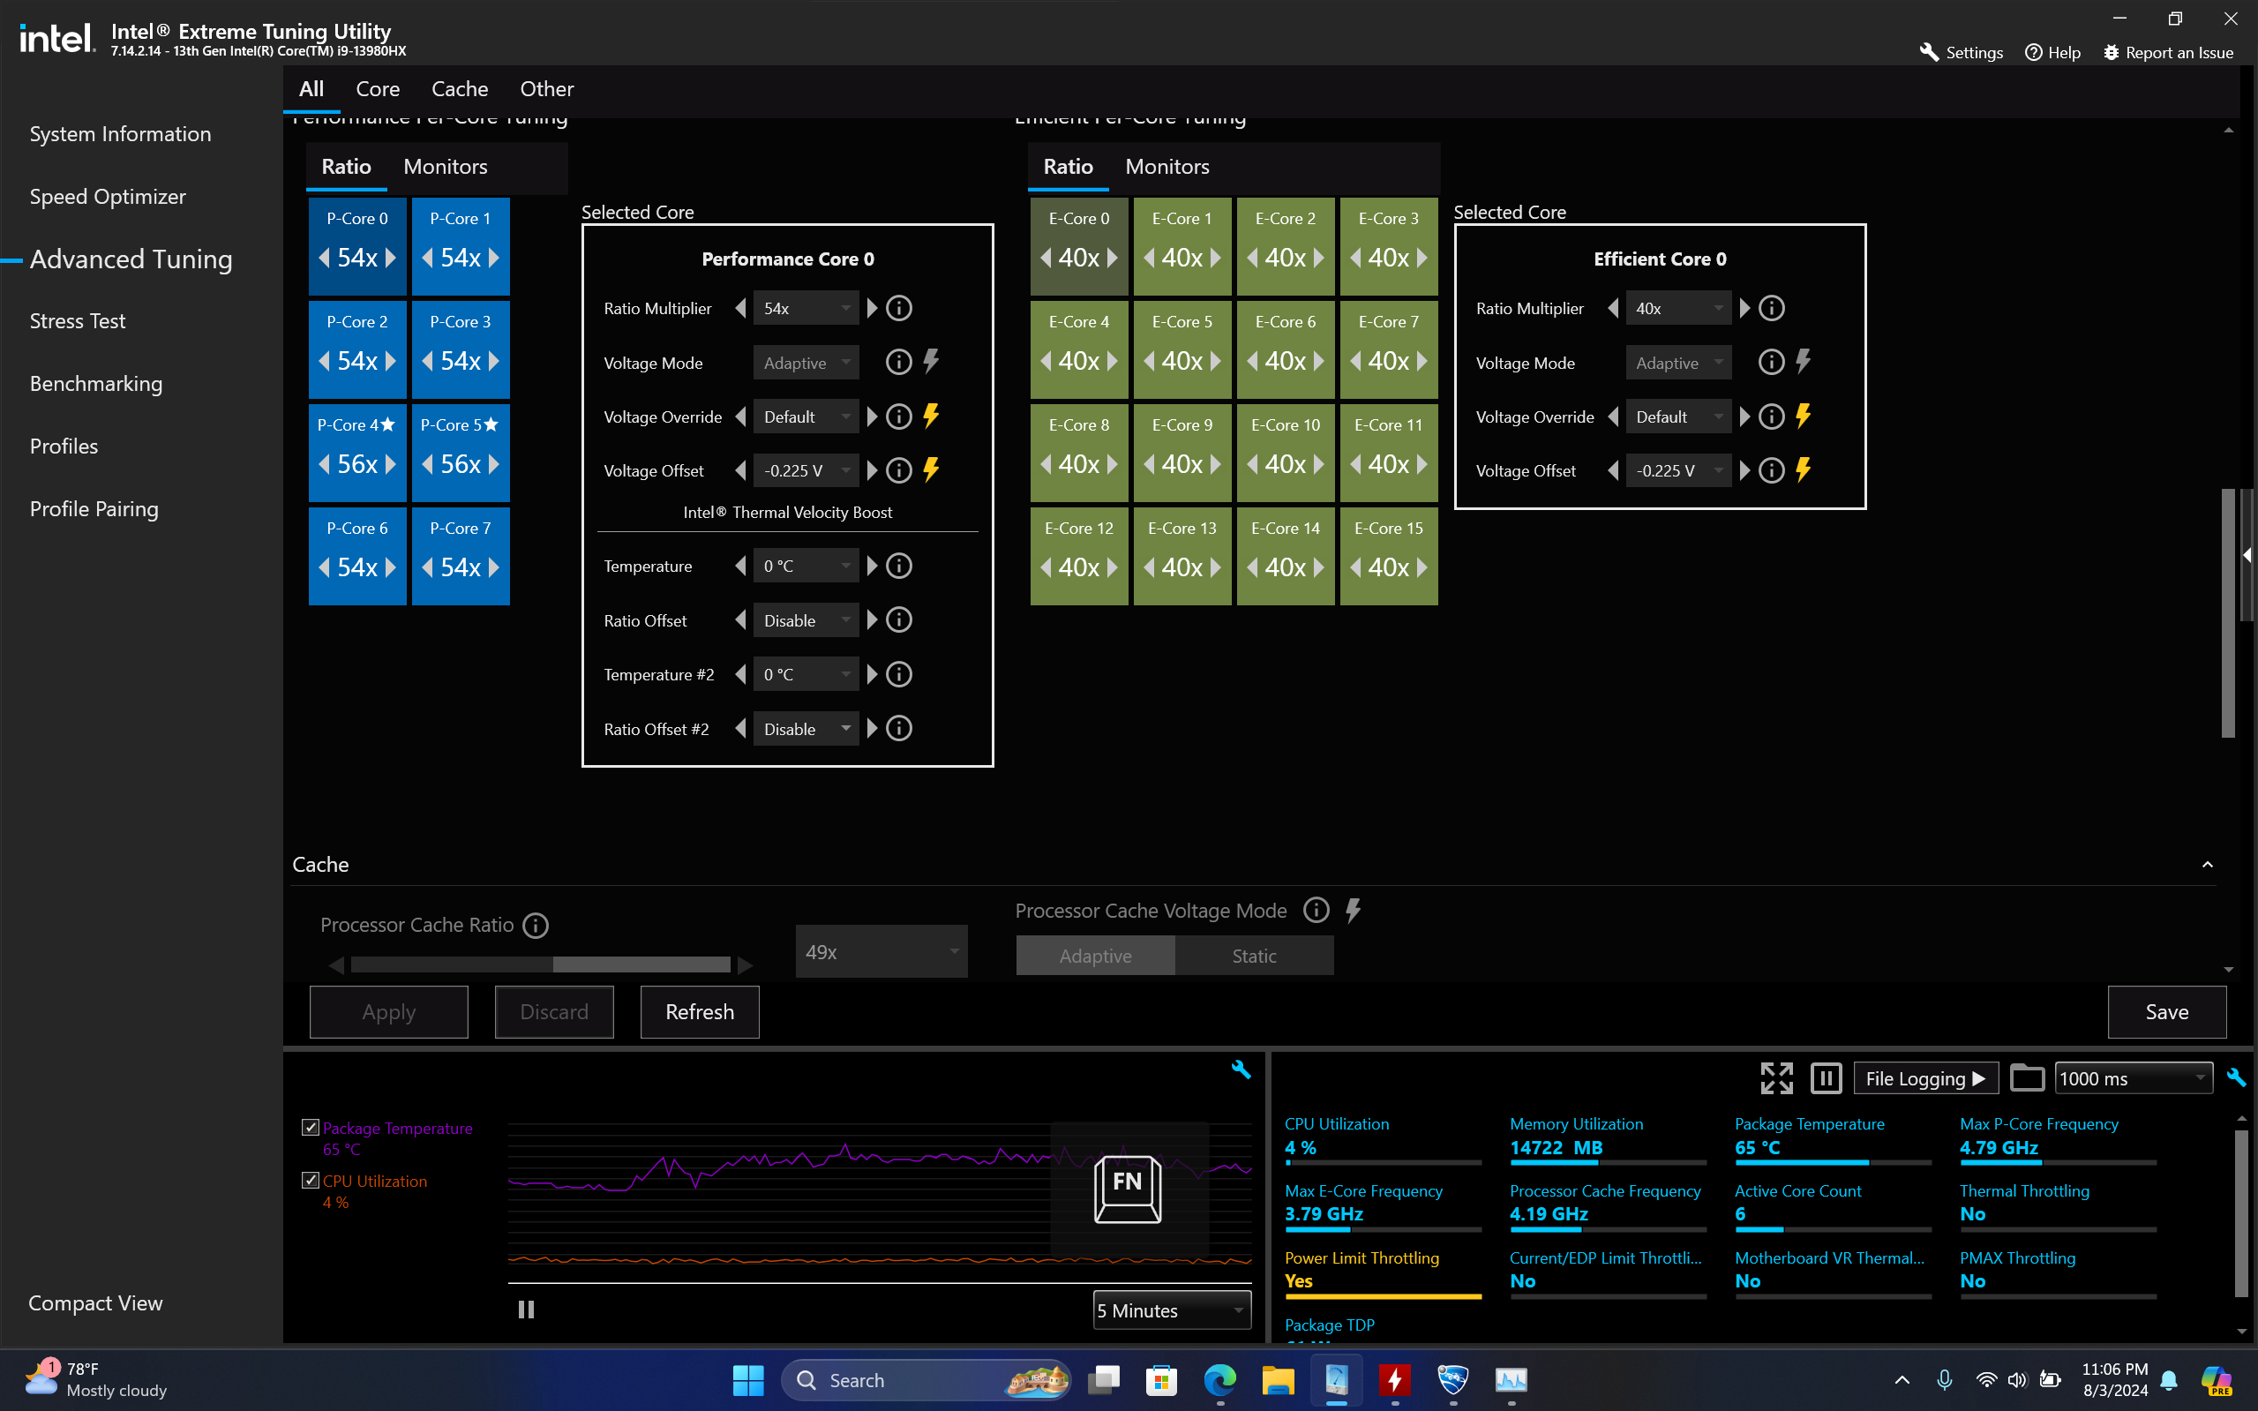Screen dimensions: 2258x1411
Task: Open Stress Test in the sidebar
Action: (78, 321)
